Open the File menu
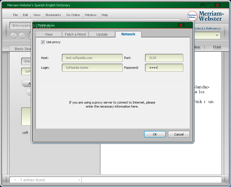 coord(15,15)
